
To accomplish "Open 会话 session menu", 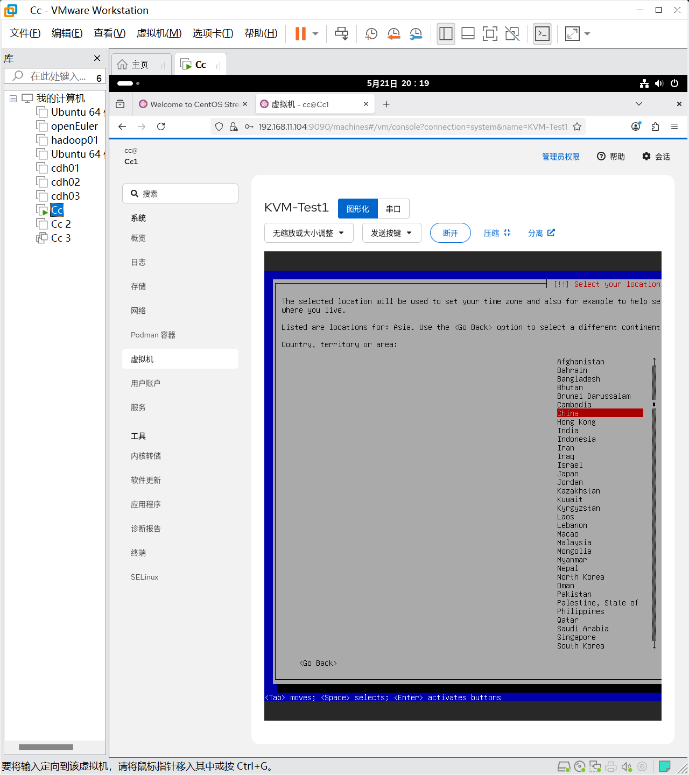I will coord(656,157).
